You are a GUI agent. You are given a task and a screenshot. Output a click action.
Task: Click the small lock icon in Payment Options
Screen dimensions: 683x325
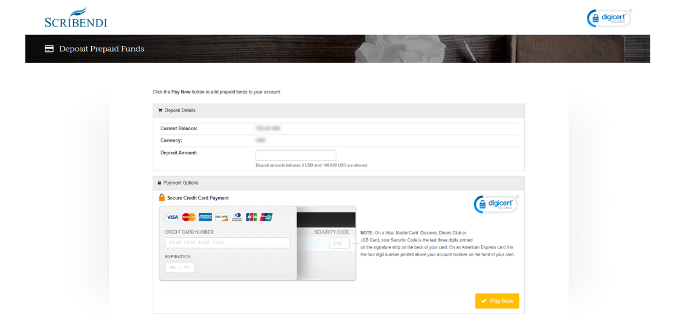(159, 183)
